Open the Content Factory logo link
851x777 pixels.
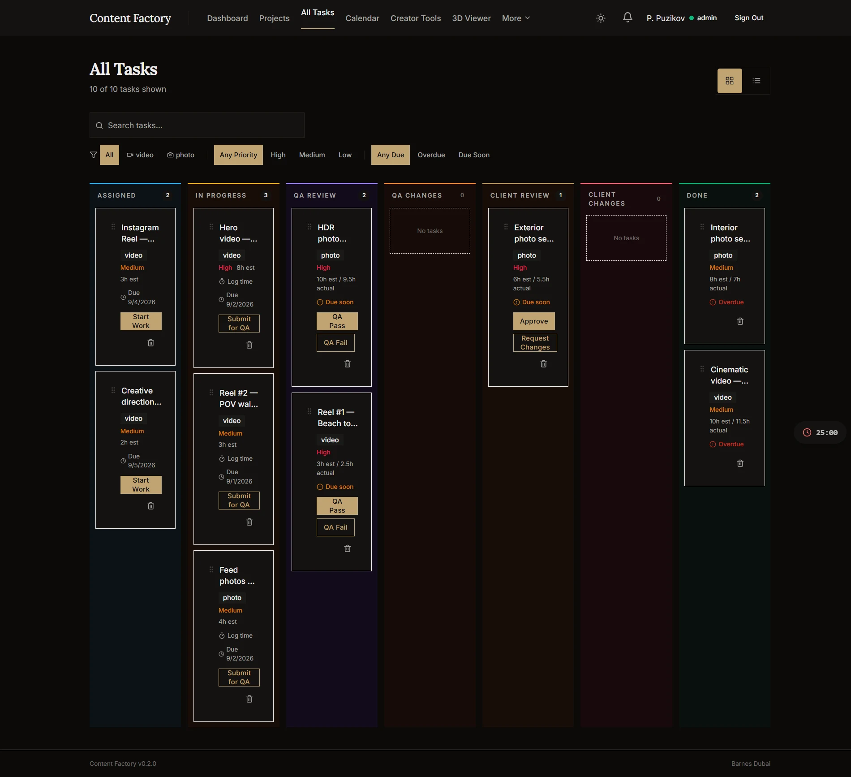[x=130, y=18]
